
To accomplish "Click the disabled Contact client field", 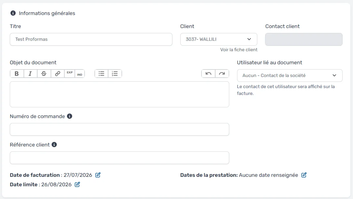I will 304,39.
